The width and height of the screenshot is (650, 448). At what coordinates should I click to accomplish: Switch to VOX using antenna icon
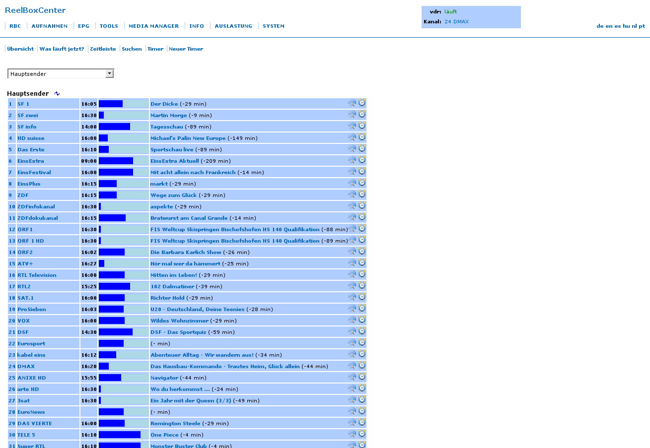(352, 320)
